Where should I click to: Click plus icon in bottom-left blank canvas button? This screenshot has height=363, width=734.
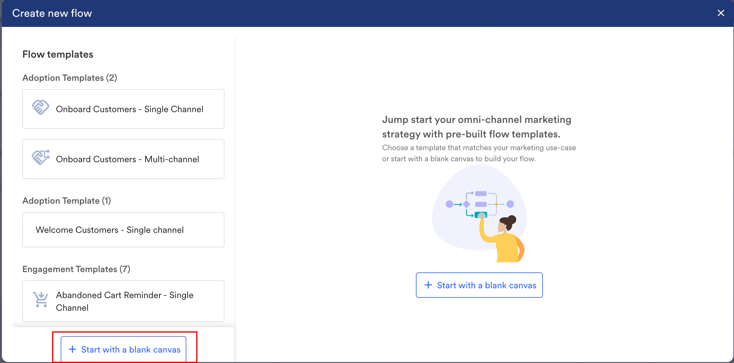[72, 349]
